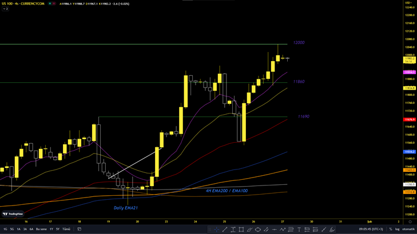Set range to 6A

click(x=31, y=229)
